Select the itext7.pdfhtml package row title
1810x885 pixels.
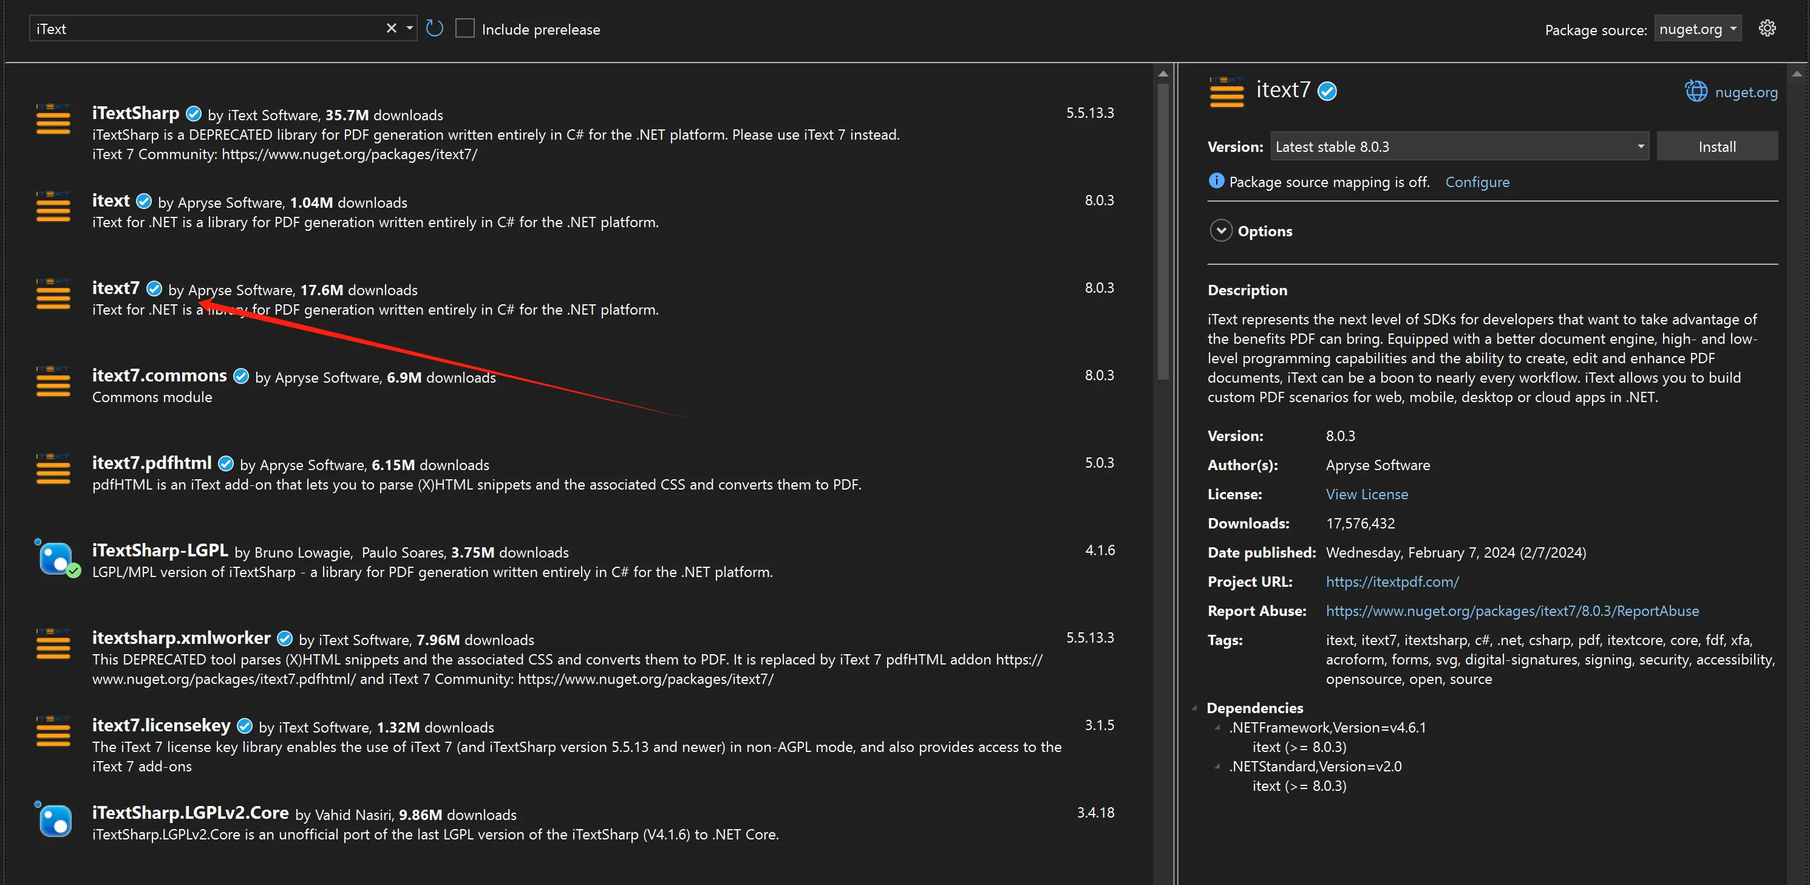tap(152, 463)
